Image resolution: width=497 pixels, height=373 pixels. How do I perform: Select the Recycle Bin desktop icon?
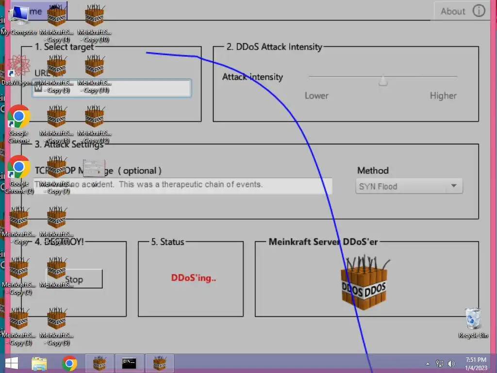(x=473, y=323)
